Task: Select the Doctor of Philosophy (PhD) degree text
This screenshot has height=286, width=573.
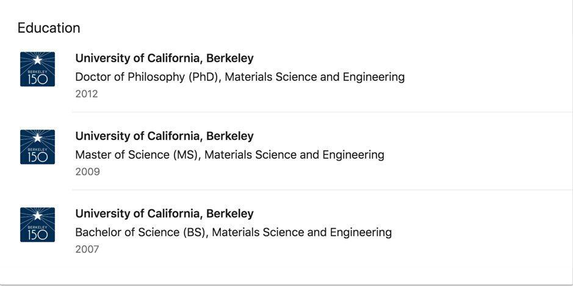Action: [147, 77]
